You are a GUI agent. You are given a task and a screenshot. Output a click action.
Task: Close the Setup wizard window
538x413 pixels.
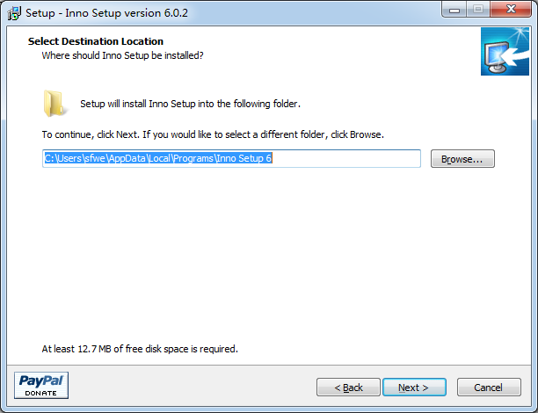[x=510, y=11]
